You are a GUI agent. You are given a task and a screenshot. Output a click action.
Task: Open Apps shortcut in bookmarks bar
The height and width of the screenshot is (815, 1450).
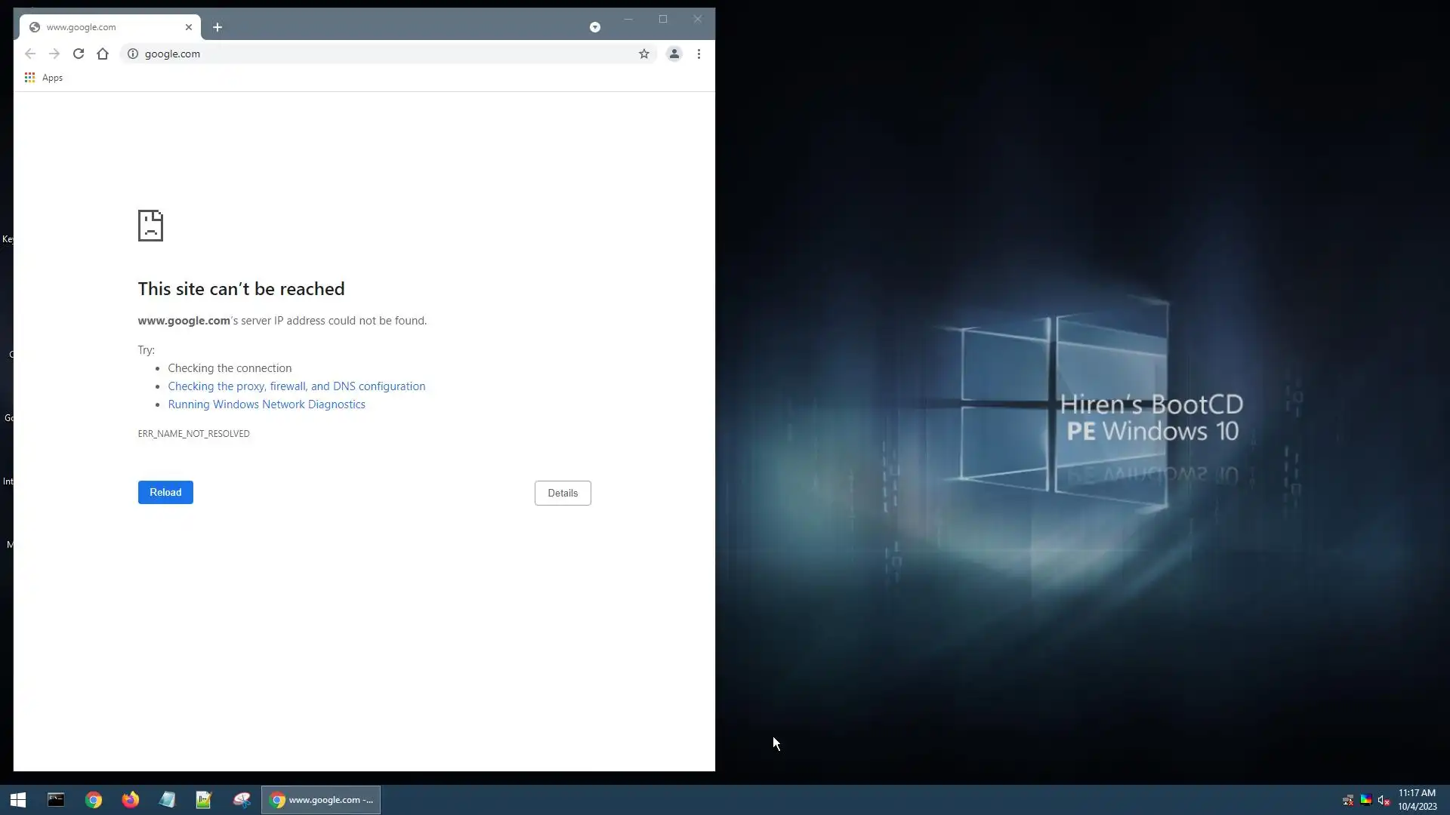(44, 78)
